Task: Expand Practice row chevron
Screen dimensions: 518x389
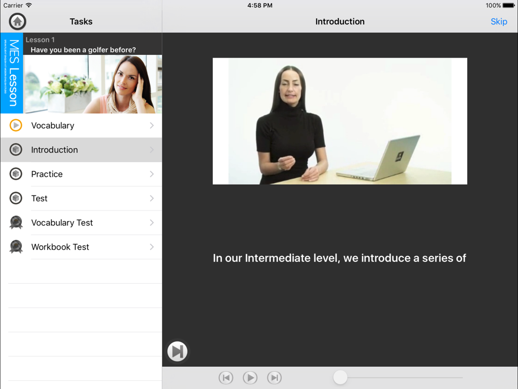Action: pyautogui.click(x=152, y=174)
